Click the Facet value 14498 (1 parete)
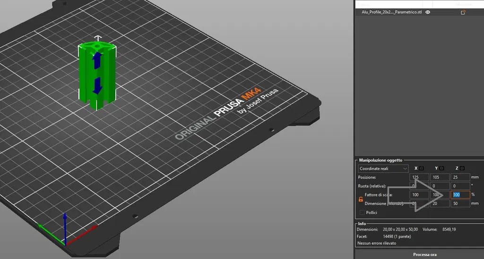Viewport: 484px width, 259px height. (397, 236)
